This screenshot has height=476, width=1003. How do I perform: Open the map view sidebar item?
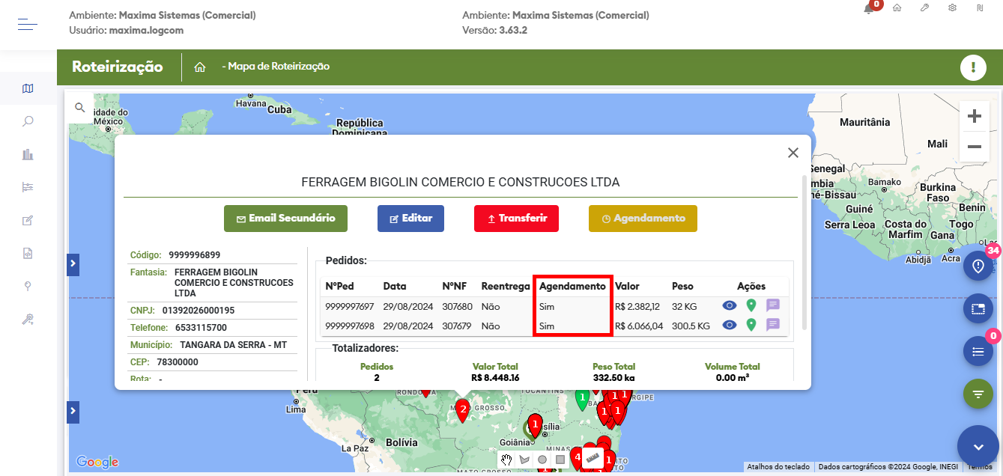28,88
